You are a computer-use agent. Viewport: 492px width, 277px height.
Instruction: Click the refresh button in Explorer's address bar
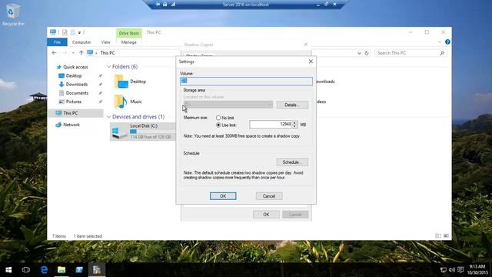pyautogui.click(x=367, y=53)
